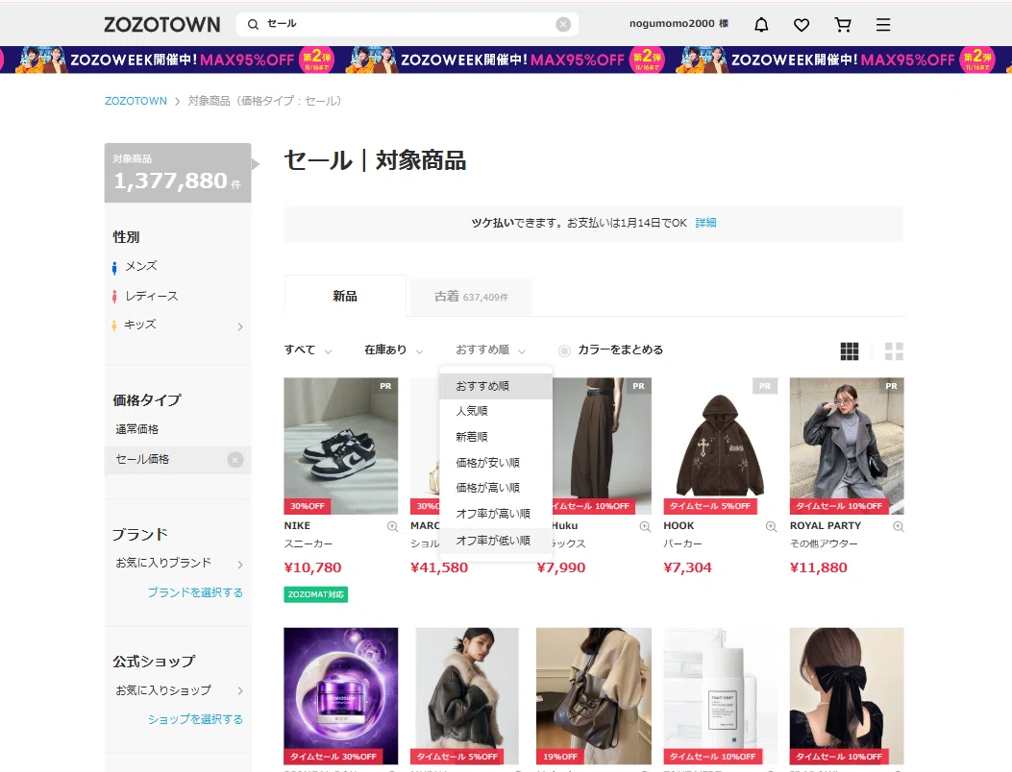This screenshot has width=1012, height=772.
Task: Open NIKE sneaker product thumbnail
Action: 341,446
